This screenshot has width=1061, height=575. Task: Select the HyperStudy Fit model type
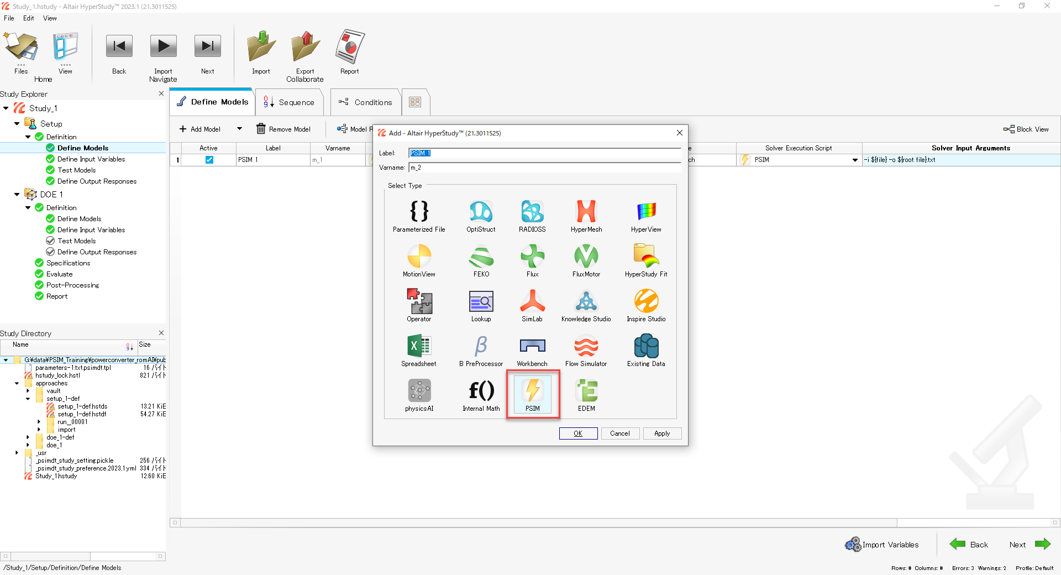[646, 261]
